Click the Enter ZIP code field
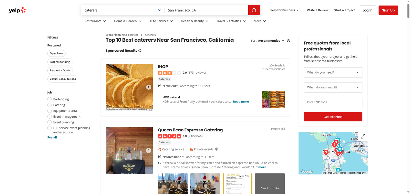410x194 pixels. coord(333,102)
